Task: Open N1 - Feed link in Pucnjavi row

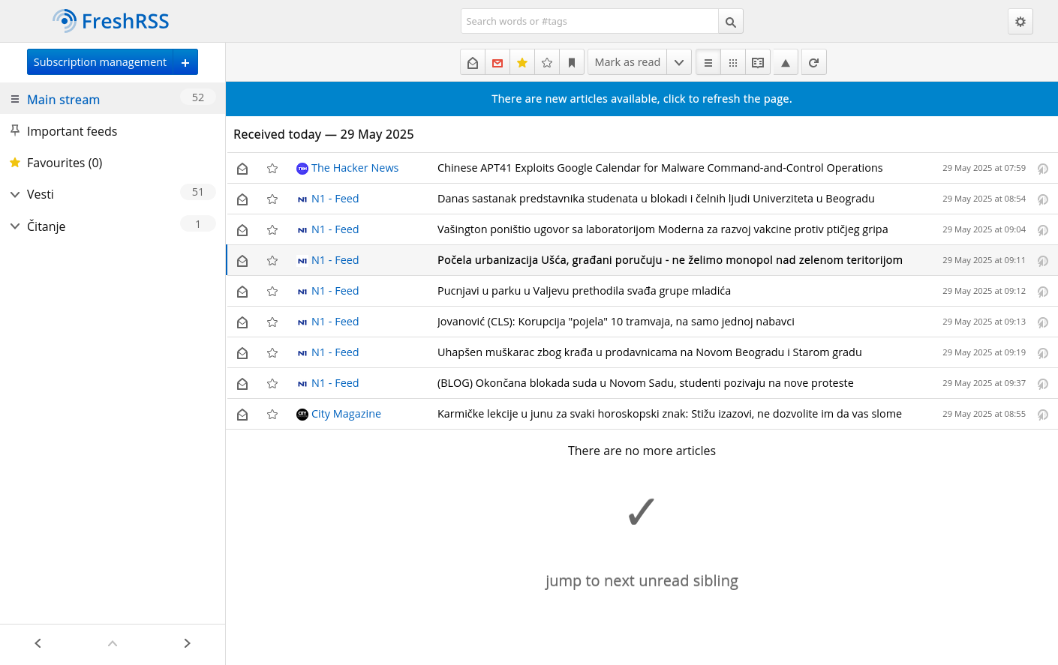Action: click(x=335, y=291)
